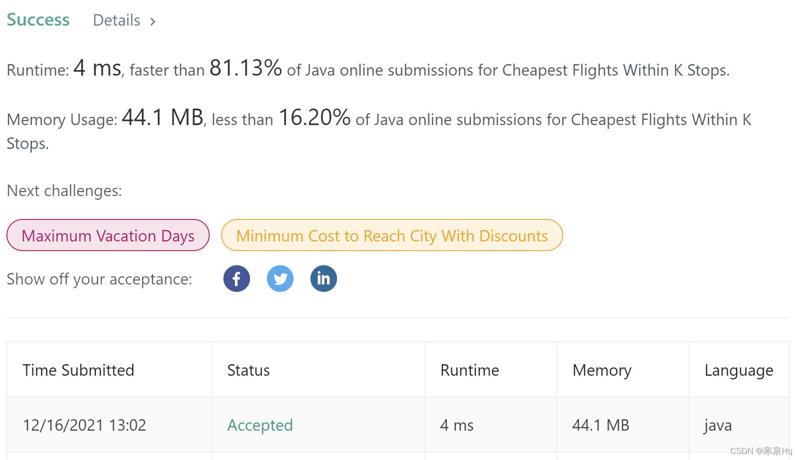Click the 81.13% runtime percentile text
Viewport: 799px width, 460px height.
245,68
